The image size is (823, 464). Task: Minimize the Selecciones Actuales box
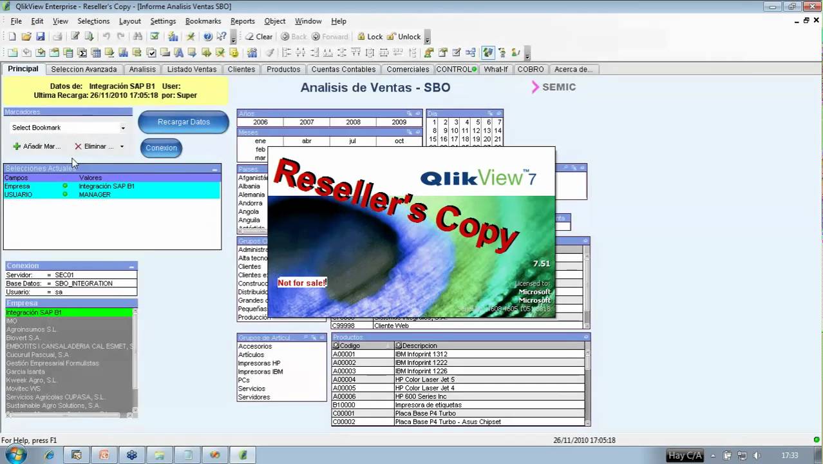pos(215,169)
